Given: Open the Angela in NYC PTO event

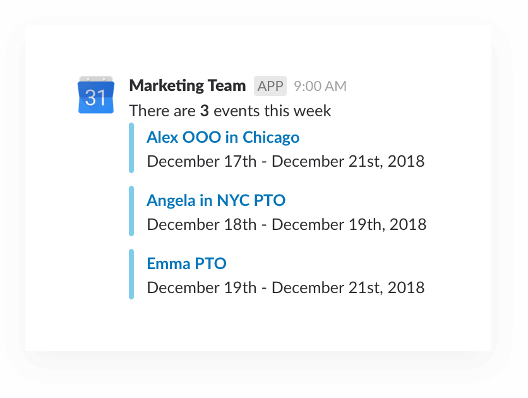Looking at the screenshot, I should (x=216, y=201).
